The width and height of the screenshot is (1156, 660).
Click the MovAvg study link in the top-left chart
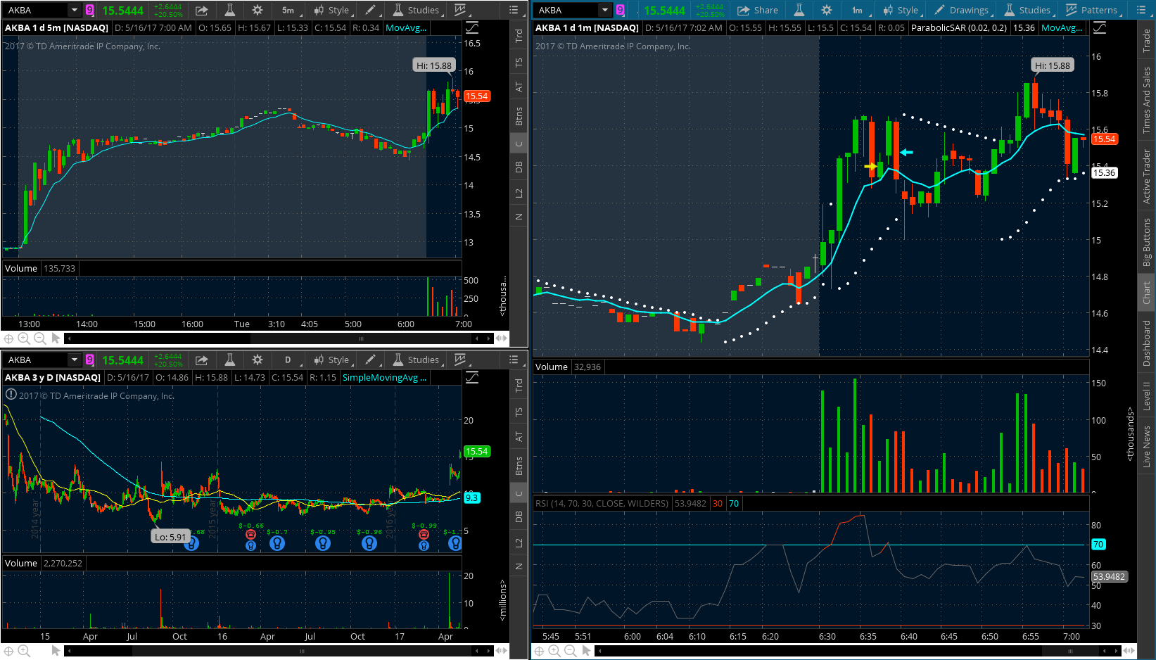pyautogui.click(x=406, y=27)
